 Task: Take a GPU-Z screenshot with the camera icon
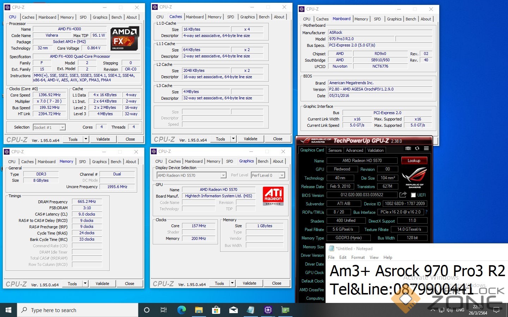point(408,149)
